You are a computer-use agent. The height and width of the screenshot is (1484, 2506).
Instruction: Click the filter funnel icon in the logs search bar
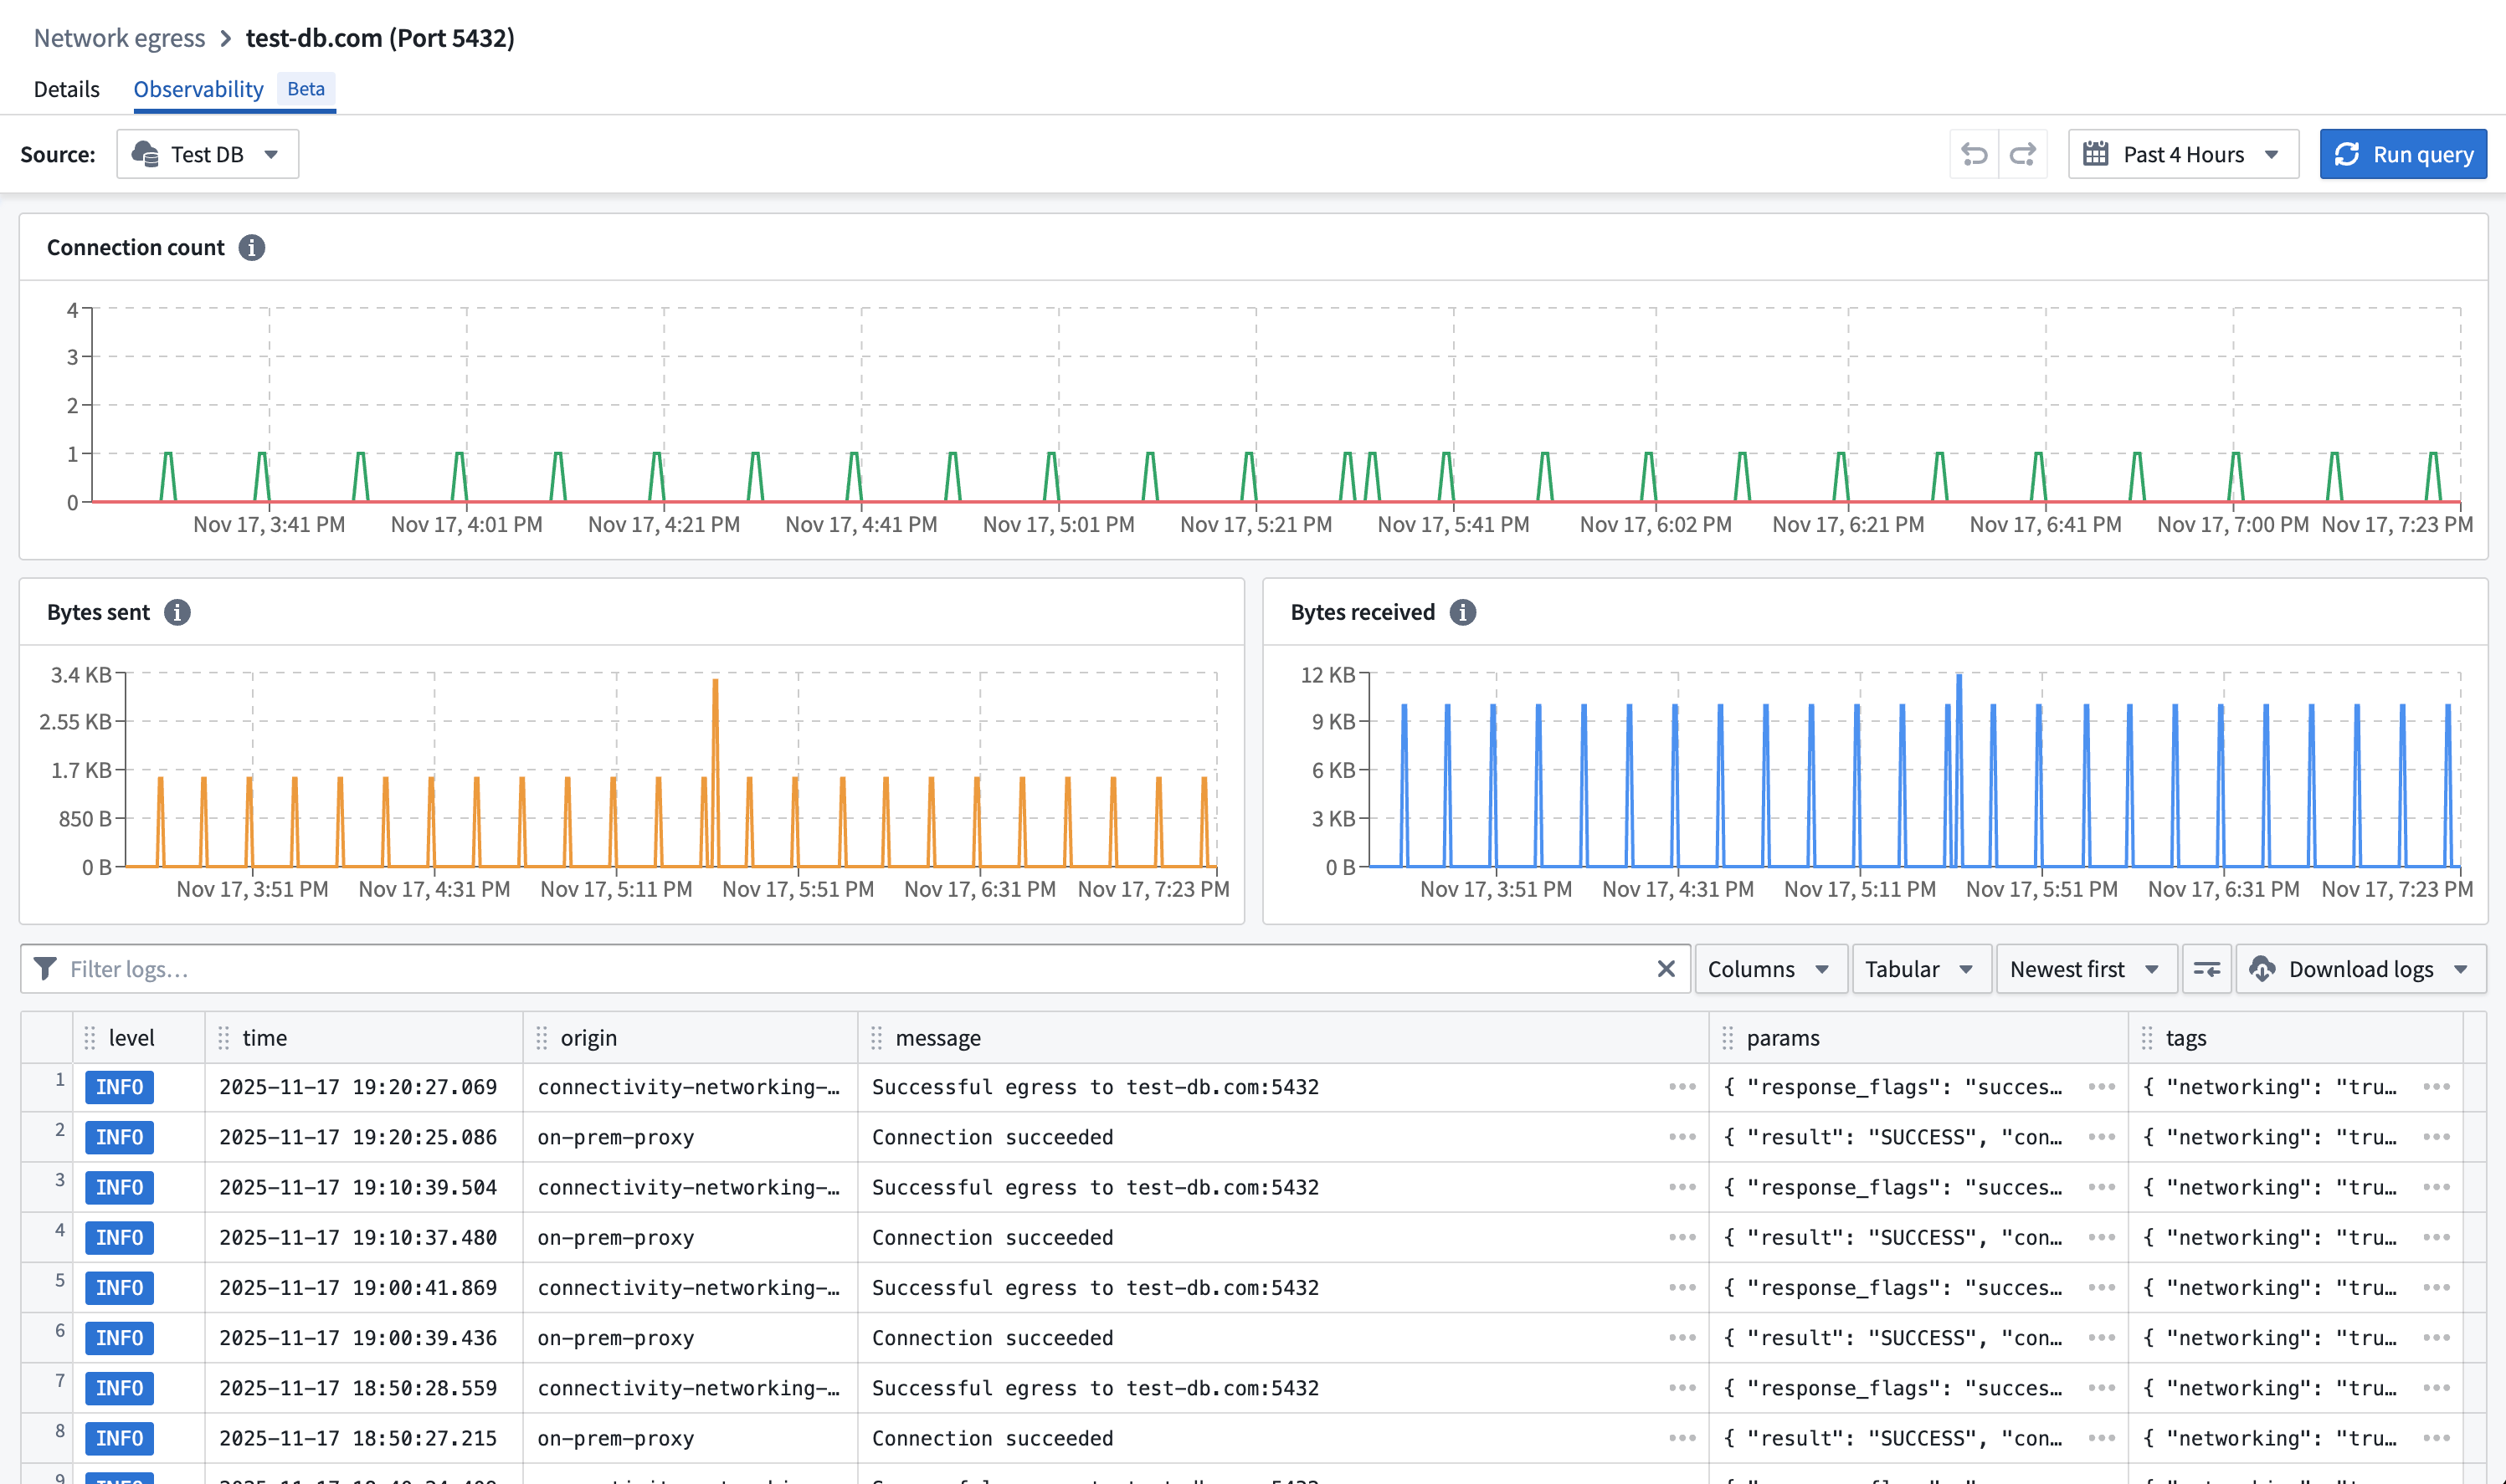[x=46, y=968]
